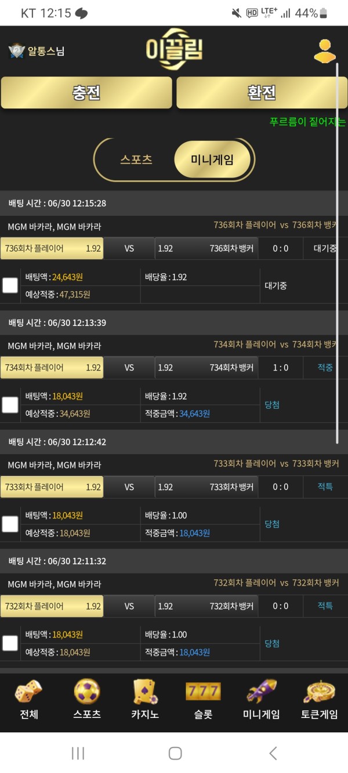Open the 카지노 cards icon
Image resolution: width=348 pixels, height=773 pixels.
pyautogui.click(x=145, y=691)
